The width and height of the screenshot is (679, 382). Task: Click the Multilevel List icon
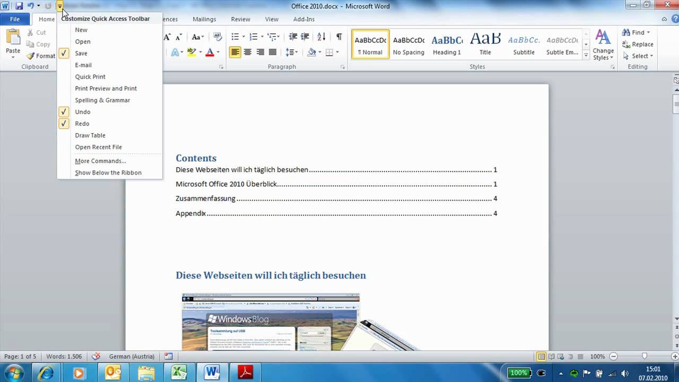(x=271, y=37)
